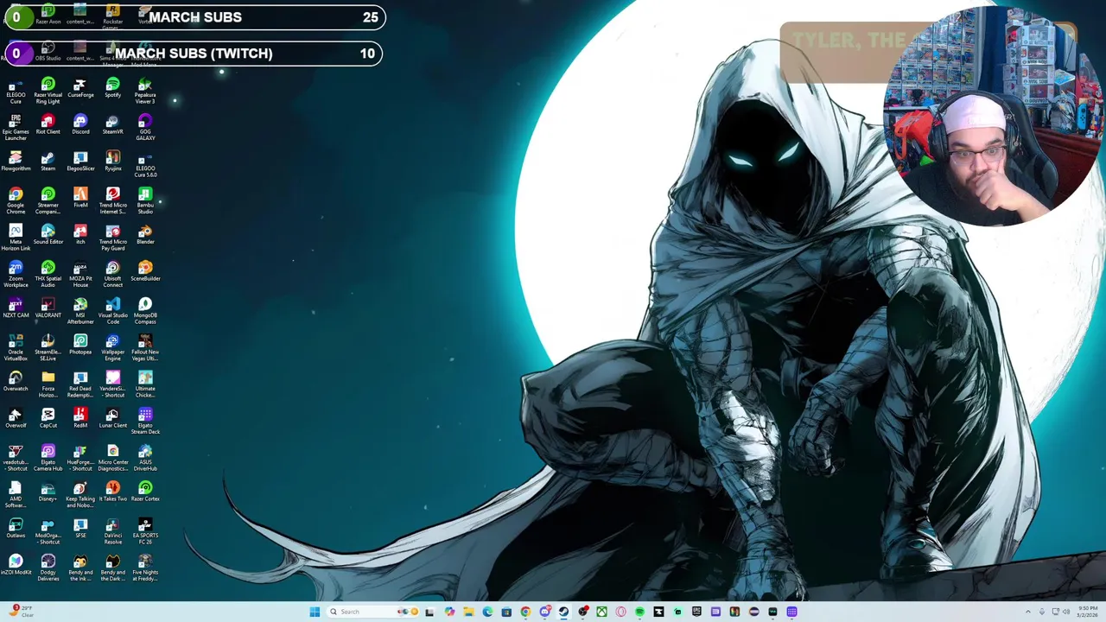Screen dimensions: 1106x622
Task: Select the NZXT CAM desktop icon
Action: (16, 308)
